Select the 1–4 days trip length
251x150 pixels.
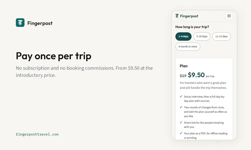point(184,36)
